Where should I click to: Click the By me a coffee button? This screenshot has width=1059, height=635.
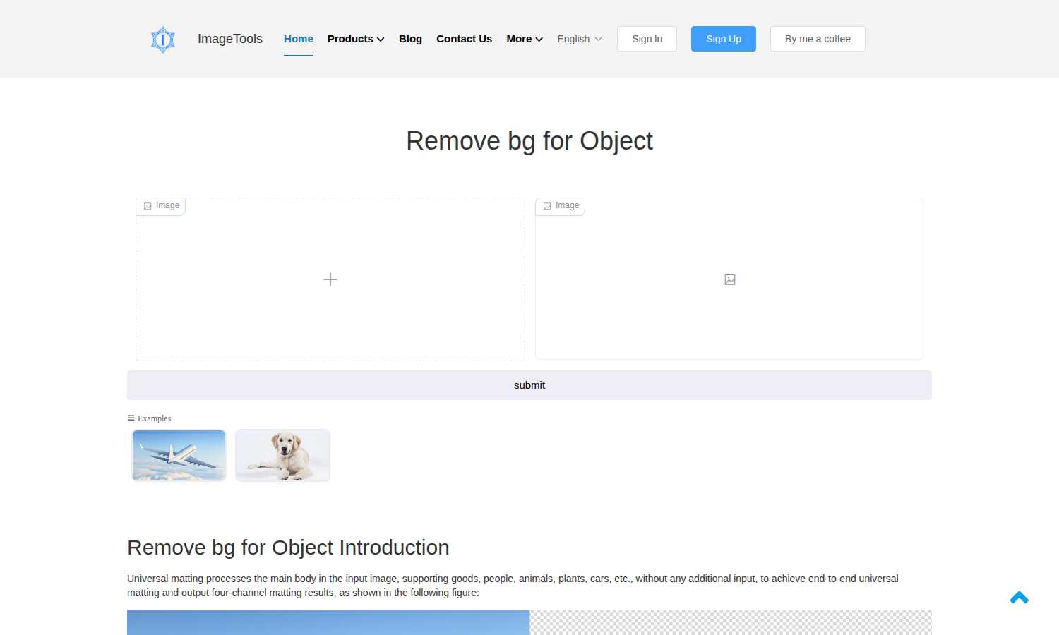coord(818,39)
